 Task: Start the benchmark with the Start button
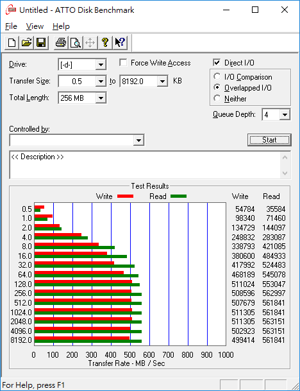[x=269, y=140]
